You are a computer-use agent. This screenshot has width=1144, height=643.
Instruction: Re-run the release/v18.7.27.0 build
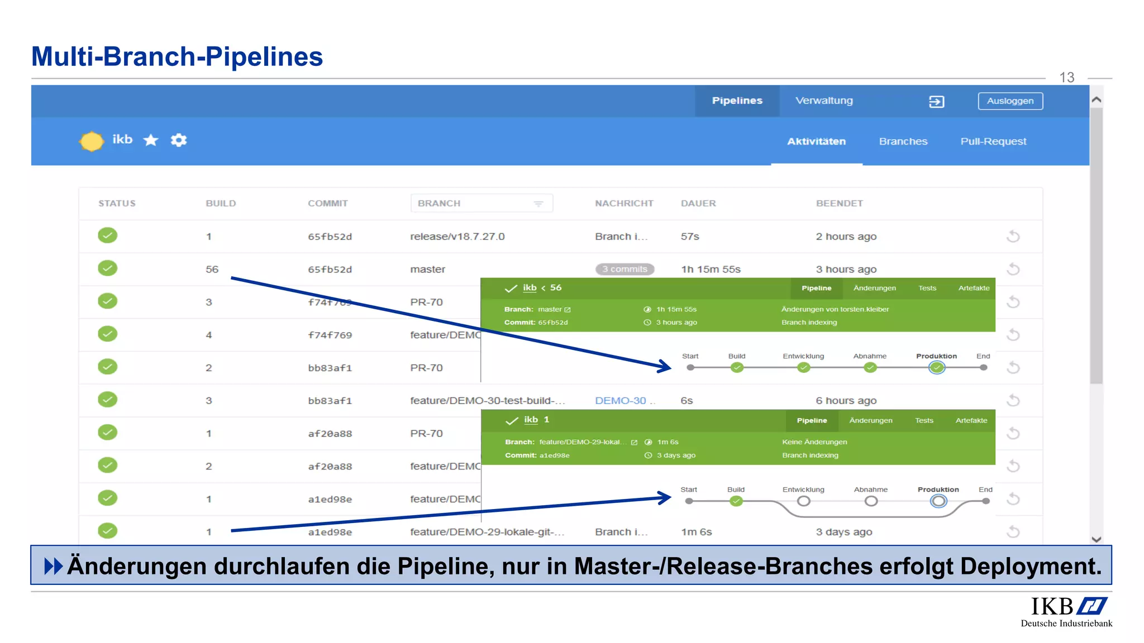1013,237
